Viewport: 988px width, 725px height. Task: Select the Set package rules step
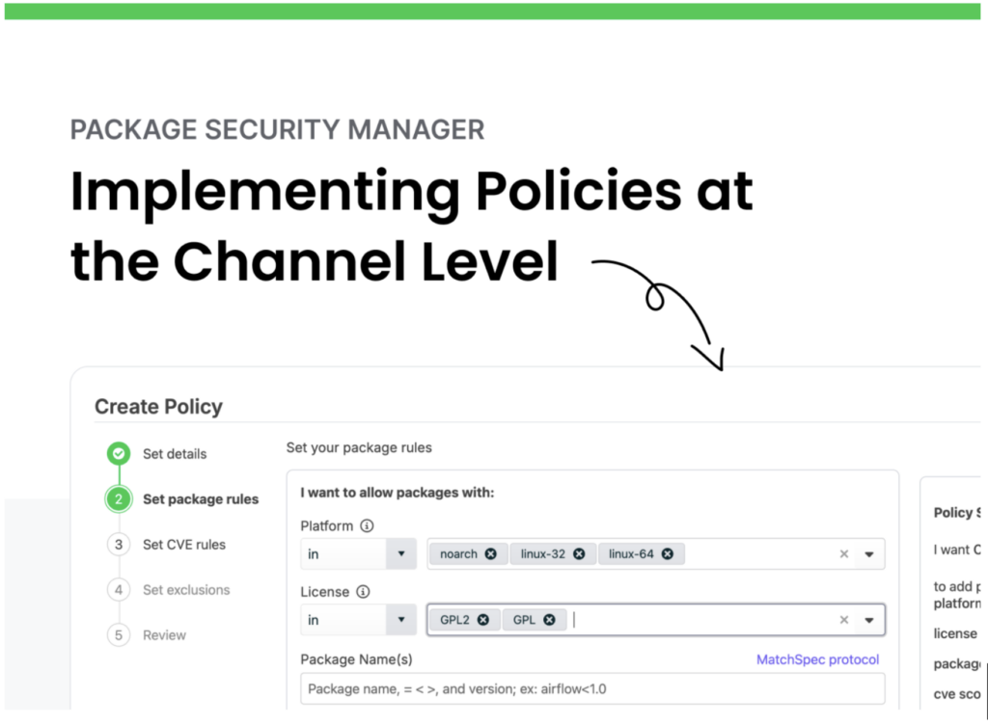[x=200, y=499]
